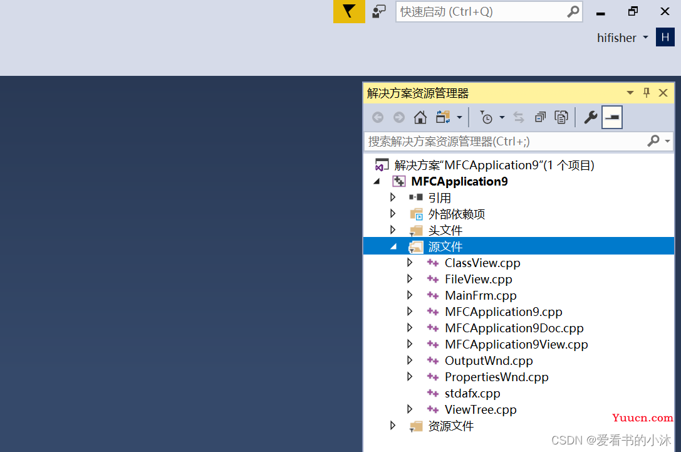Click the Collapse All icon

540,117
